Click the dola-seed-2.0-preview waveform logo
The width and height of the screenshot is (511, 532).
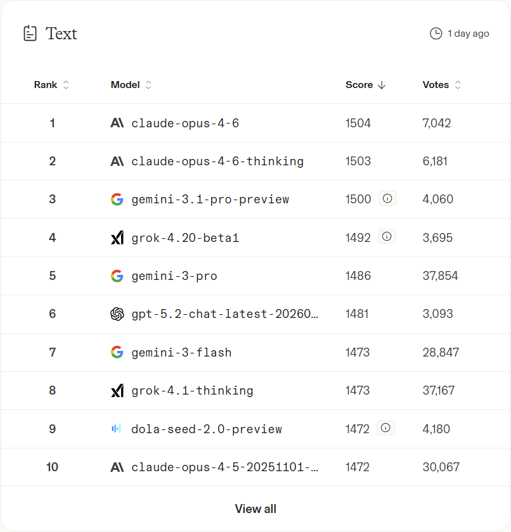click(116, 429)
